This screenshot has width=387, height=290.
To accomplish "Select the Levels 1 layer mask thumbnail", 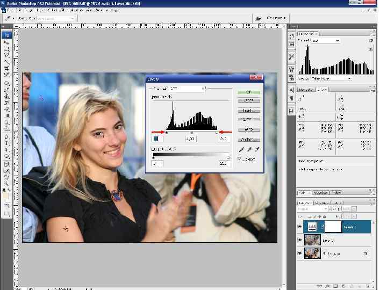I will tap(333, 227).
